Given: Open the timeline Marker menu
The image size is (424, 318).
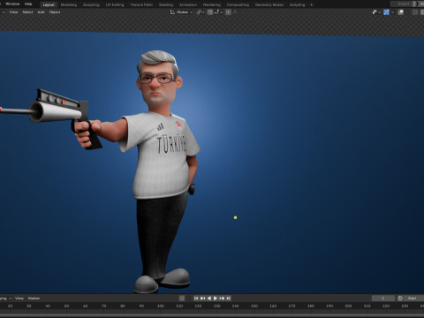Looking at the screenshot, I should click(x=34, y=299).
